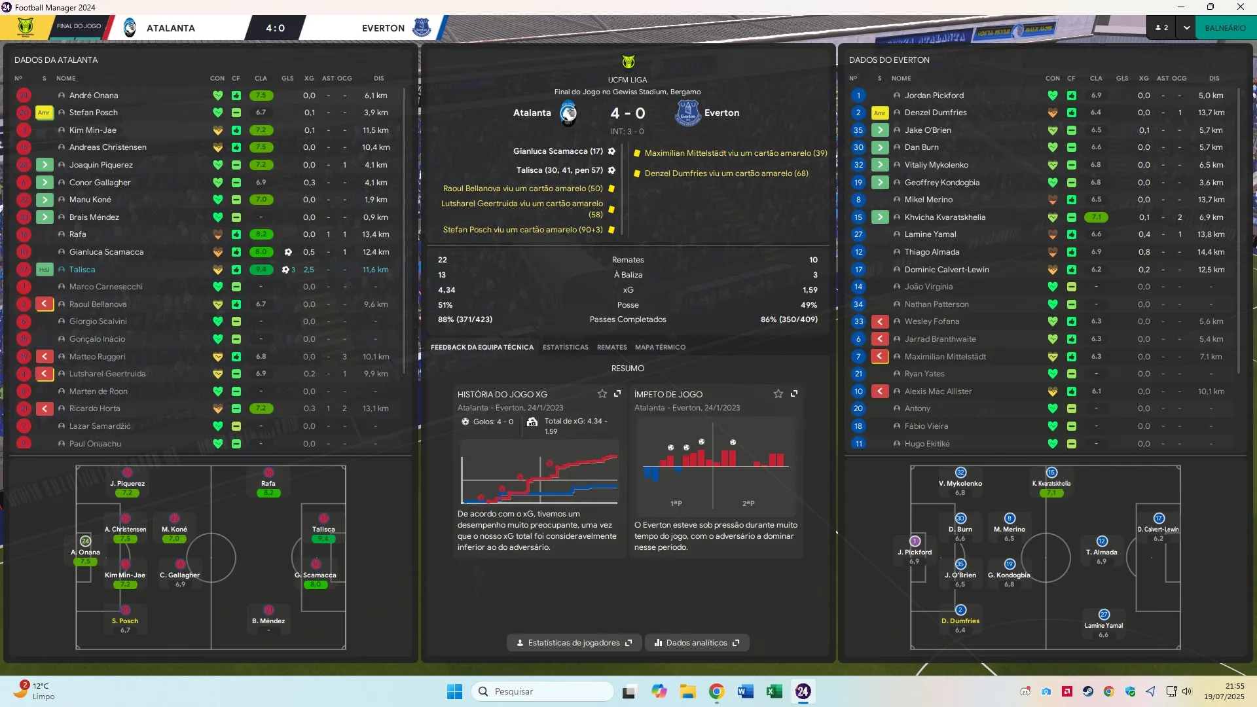Favorite the Ímpeto de Jogo panel star
Viewport: 1257px width, 707px height.
click(778, 394)
